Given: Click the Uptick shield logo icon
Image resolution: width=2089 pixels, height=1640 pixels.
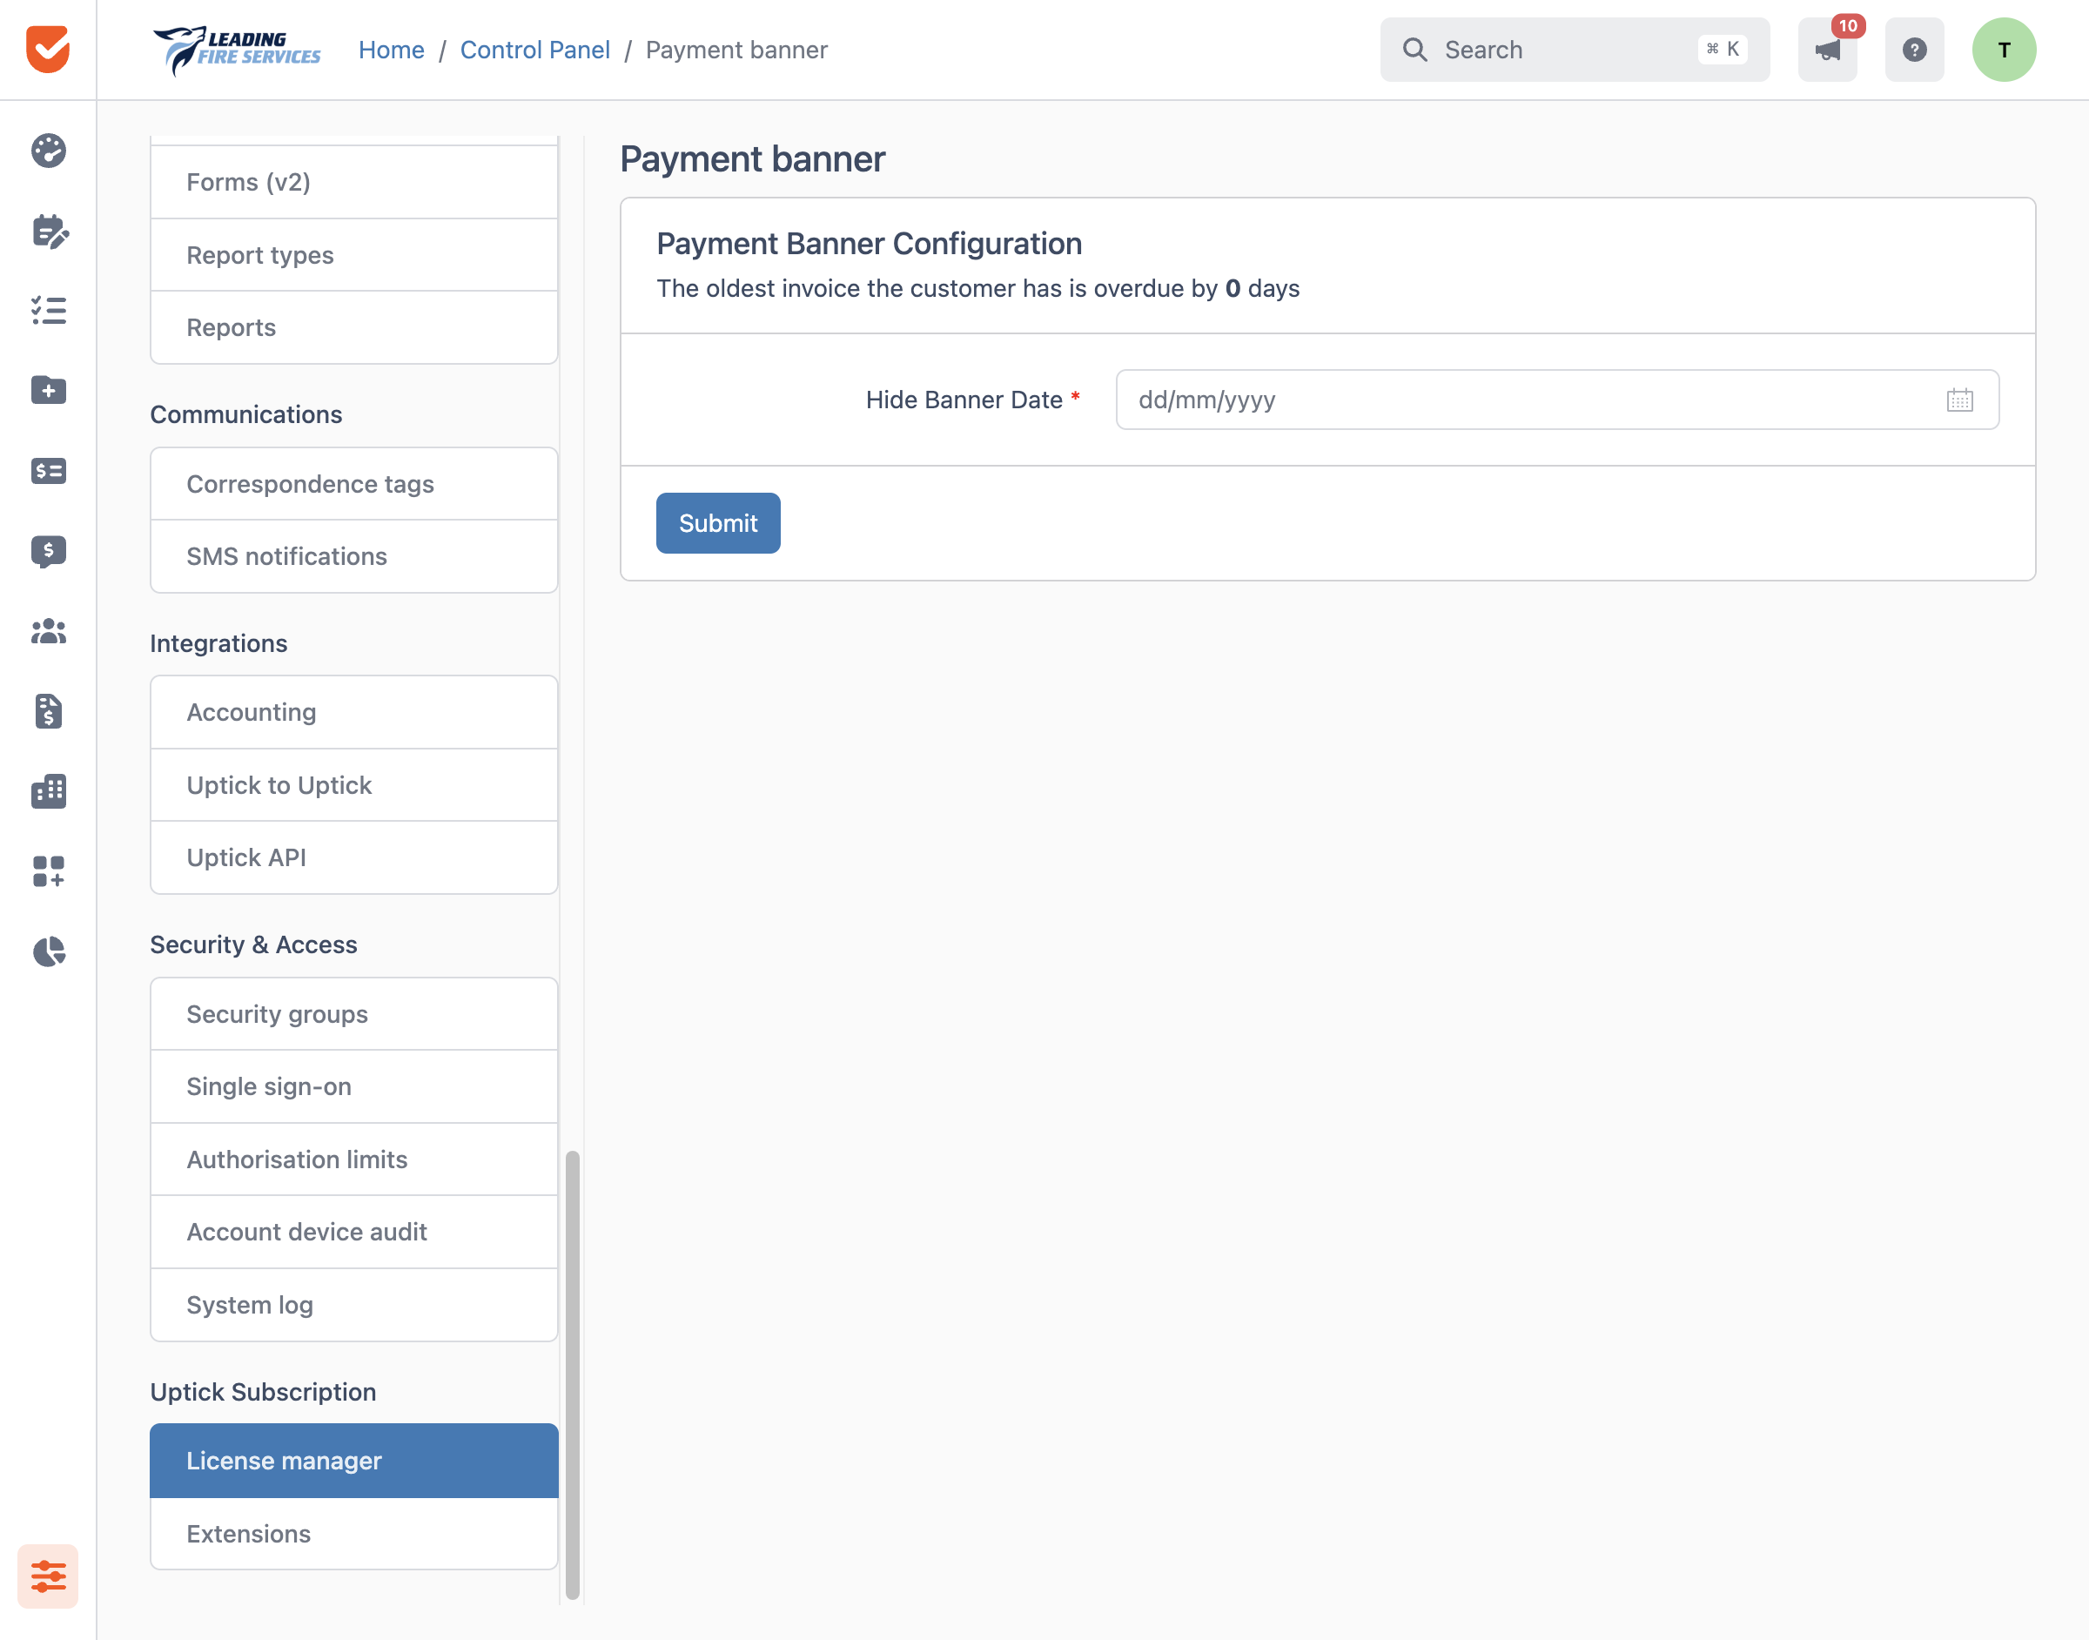Looking at the screenshot, I should coord(48,49).
